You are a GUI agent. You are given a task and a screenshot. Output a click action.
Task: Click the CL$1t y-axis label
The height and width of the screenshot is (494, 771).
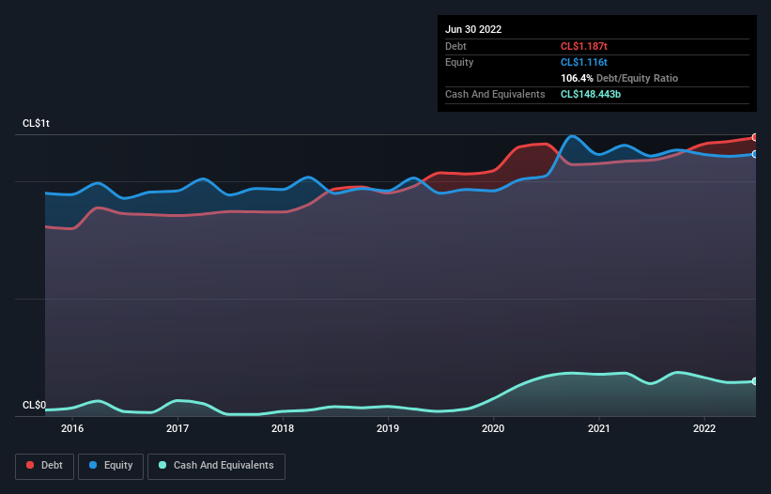(x=36, y=123)
